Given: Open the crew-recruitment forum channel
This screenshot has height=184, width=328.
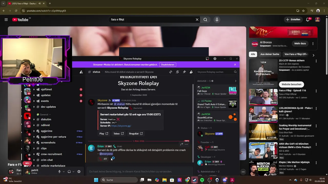Looking at the screenshot, I should [59, 154].
